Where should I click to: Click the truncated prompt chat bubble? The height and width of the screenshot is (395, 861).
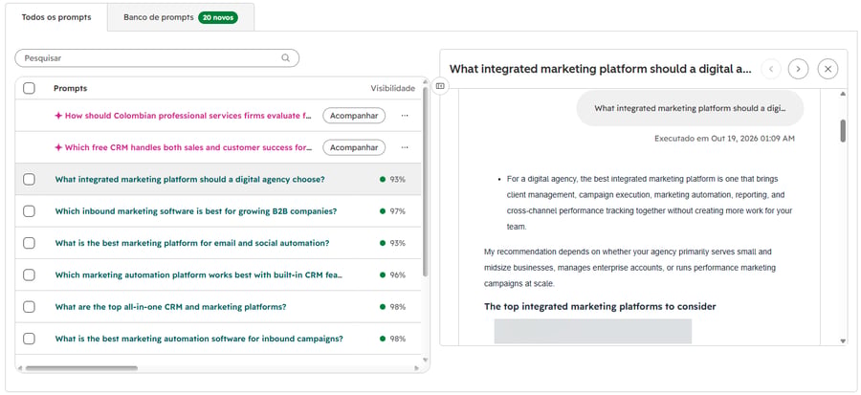690,109
